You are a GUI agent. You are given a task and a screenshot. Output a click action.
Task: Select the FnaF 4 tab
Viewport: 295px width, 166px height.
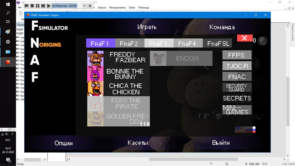click(188, 43)
